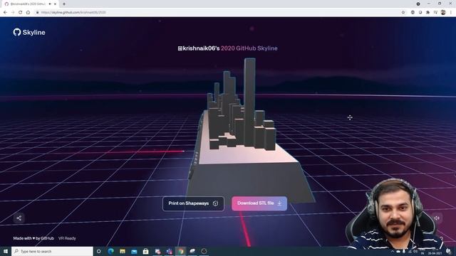This screenshot has height=256, width=456.
Task: Open the Extensions puzzle-piece icon
Action: (x=427, y=13)
